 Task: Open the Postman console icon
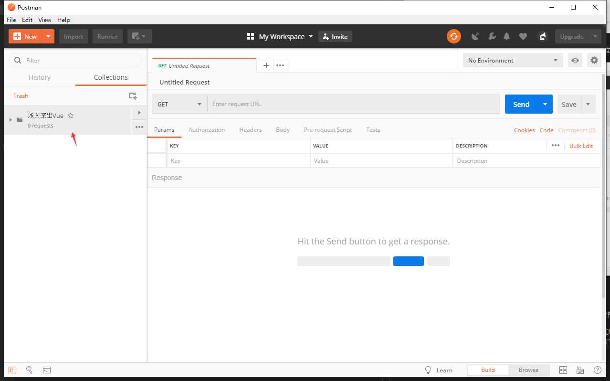[47, 370]
